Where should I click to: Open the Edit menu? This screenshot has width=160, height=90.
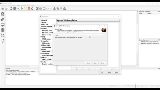point(5,5)
